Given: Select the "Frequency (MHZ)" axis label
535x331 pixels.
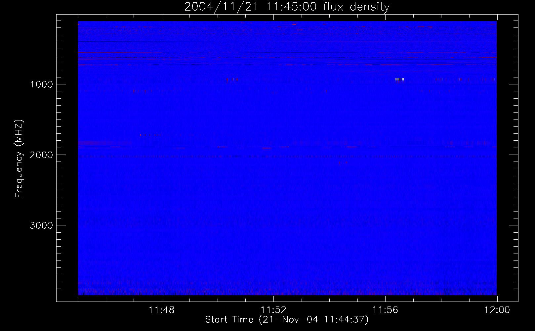Looking at the screenshot, I should click(x=19, y=159).
